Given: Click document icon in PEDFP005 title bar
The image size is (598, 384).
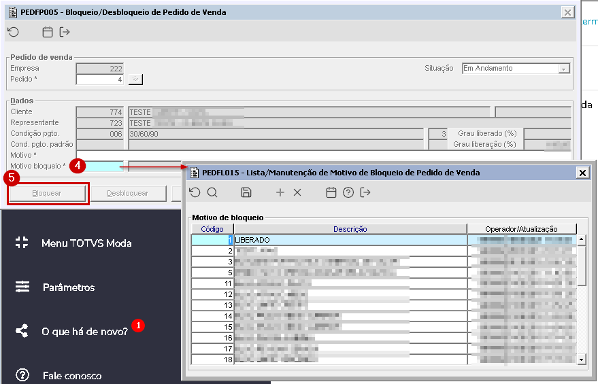Looking at the screenshot, I should click(x=12, y=12).
